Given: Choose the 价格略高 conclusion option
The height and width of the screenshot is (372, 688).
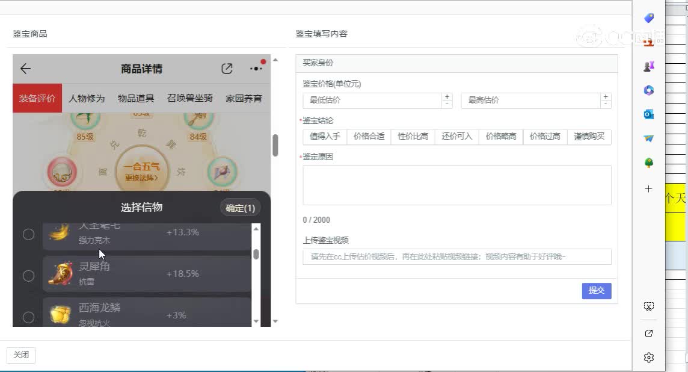Looking at the screenshot, I should [501, 137].
